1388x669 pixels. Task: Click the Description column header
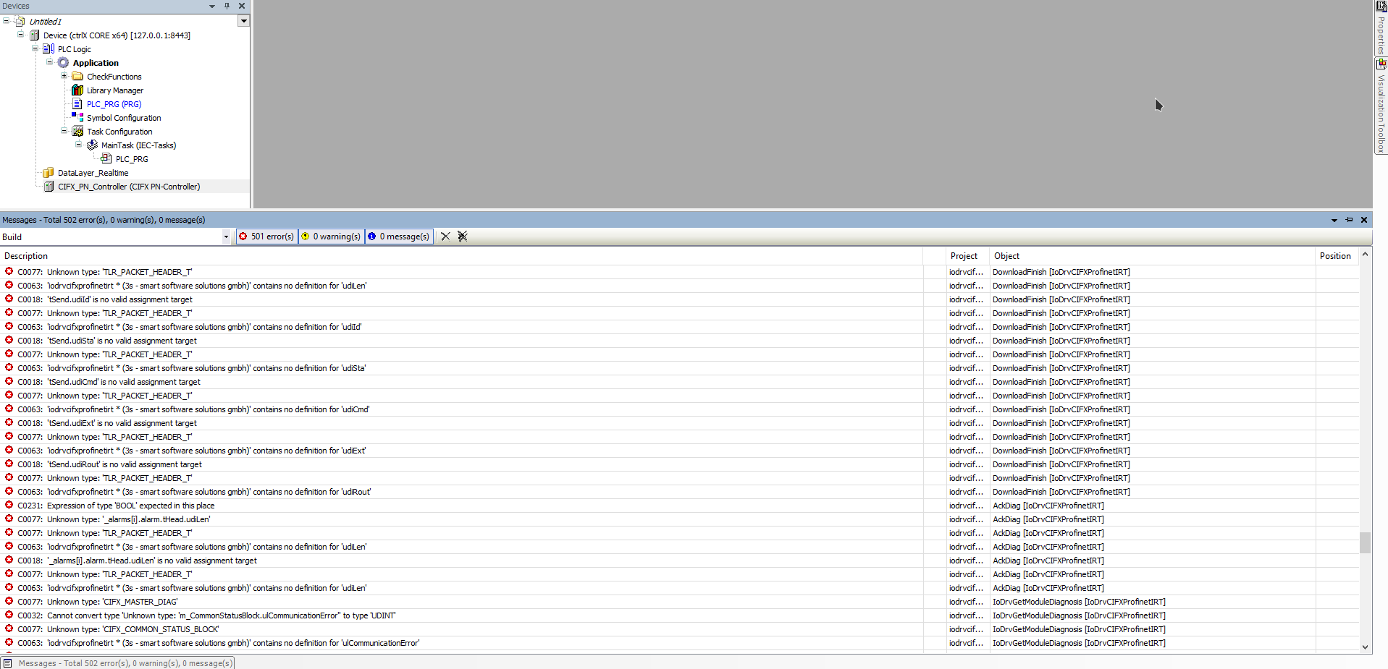26,256
